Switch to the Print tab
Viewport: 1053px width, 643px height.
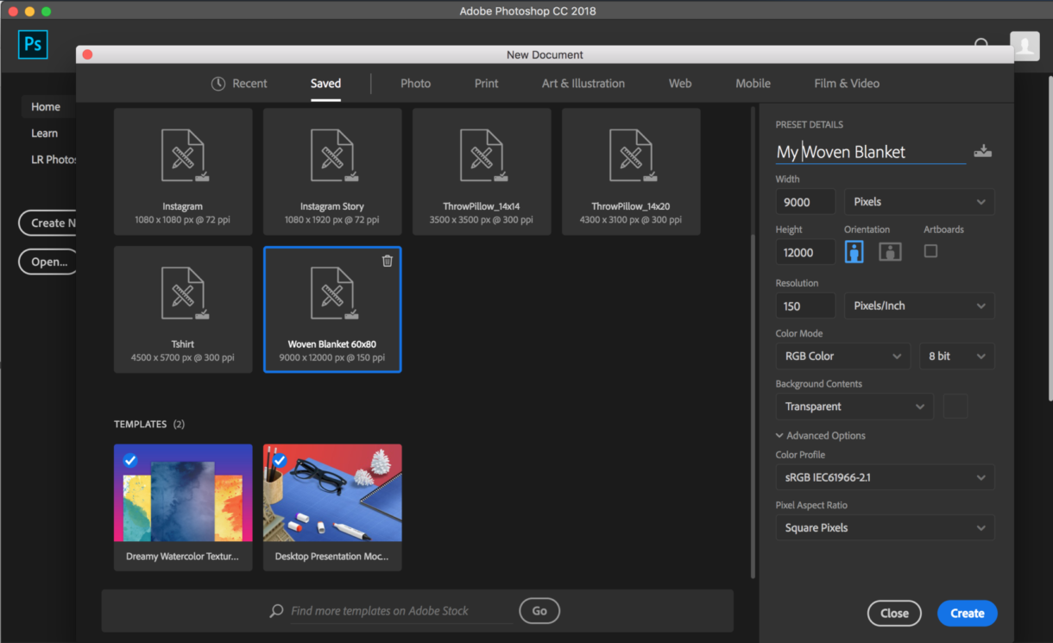coord(486,84)
